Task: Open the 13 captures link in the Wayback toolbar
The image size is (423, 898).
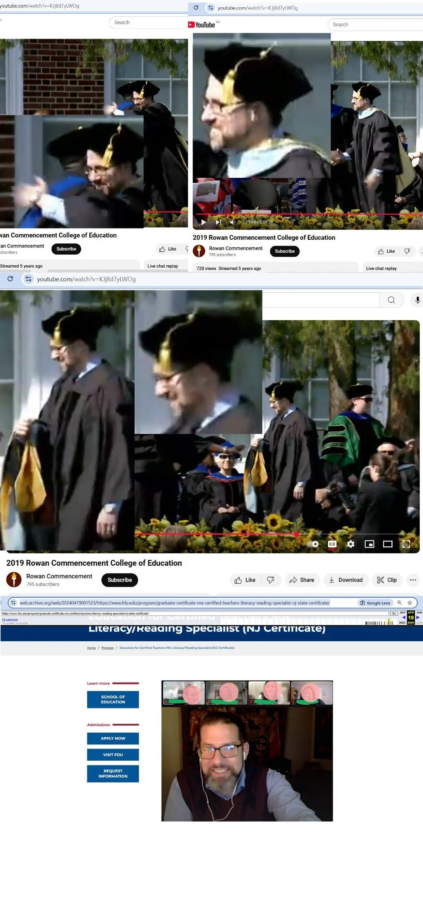Action: (10, 620)
